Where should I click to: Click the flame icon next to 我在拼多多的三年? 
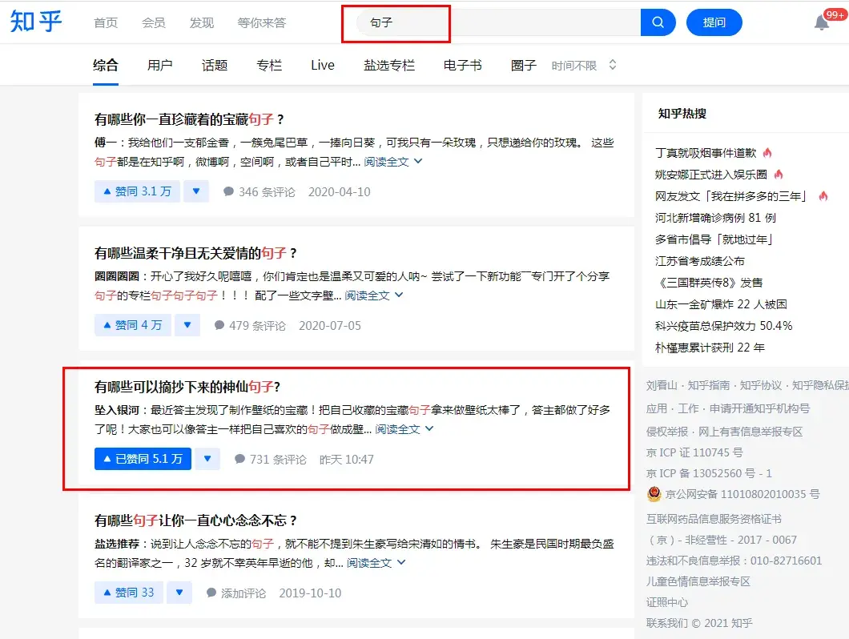[x=823, y=196]
